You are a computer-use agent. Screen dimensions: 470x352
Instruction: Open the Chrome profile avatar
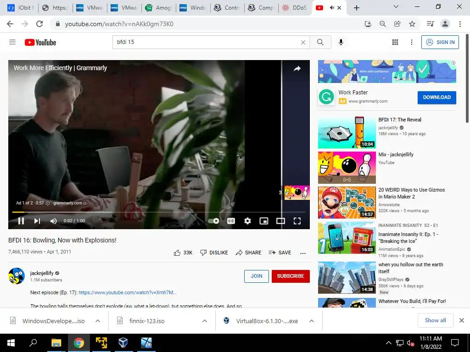(x=445, y=24)
